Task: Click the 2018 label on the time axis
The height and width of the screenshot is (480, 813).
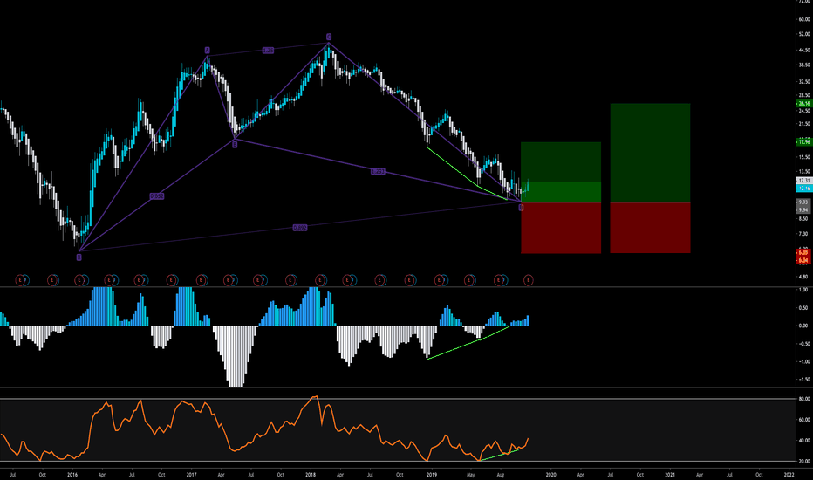Action: [311, 474]
